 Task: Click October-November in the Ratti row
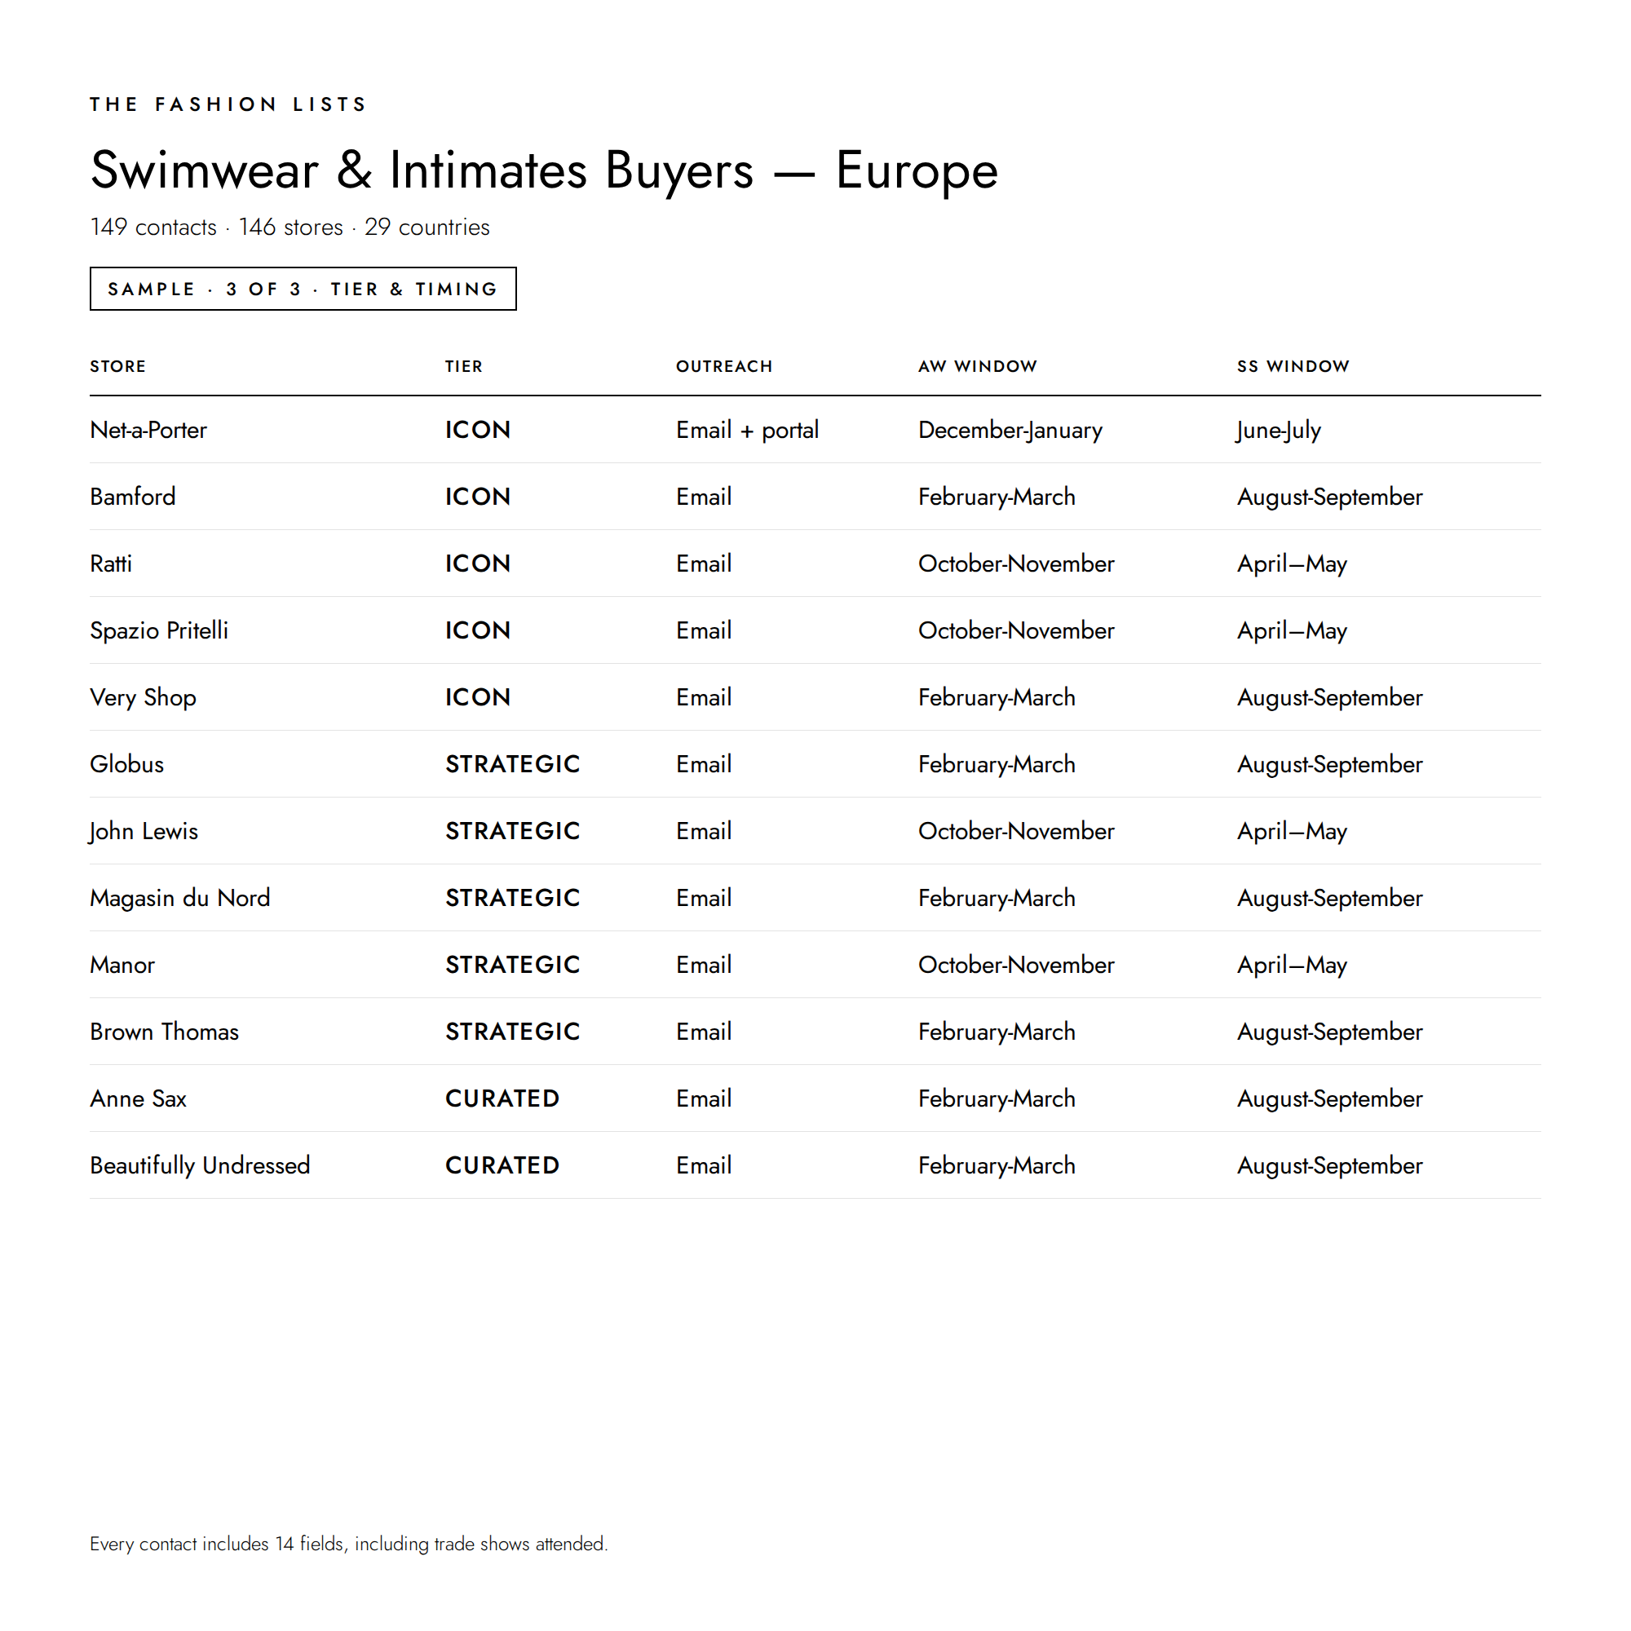pyautogui.click(x=1016, y=563)
